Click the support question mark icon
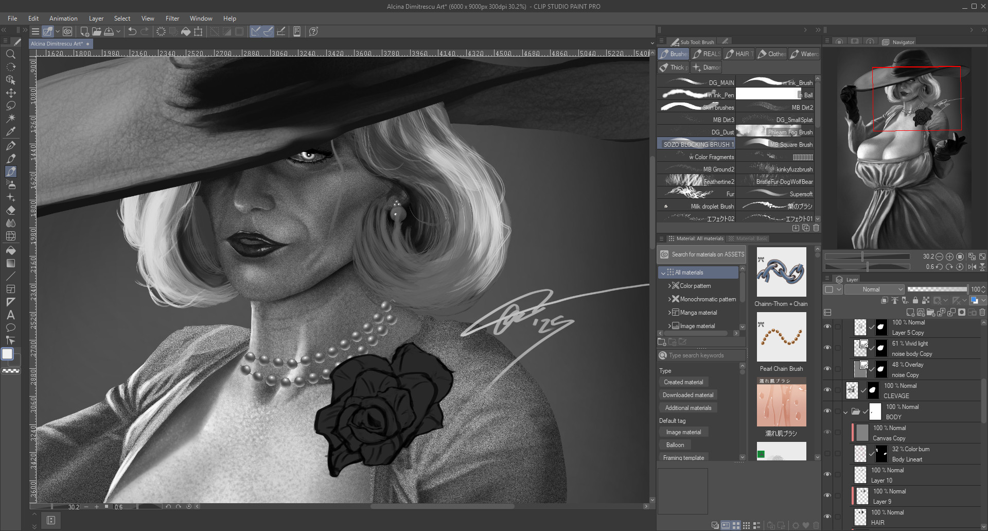Viewport: 988px width, 531px height. [x=313, y=31]
